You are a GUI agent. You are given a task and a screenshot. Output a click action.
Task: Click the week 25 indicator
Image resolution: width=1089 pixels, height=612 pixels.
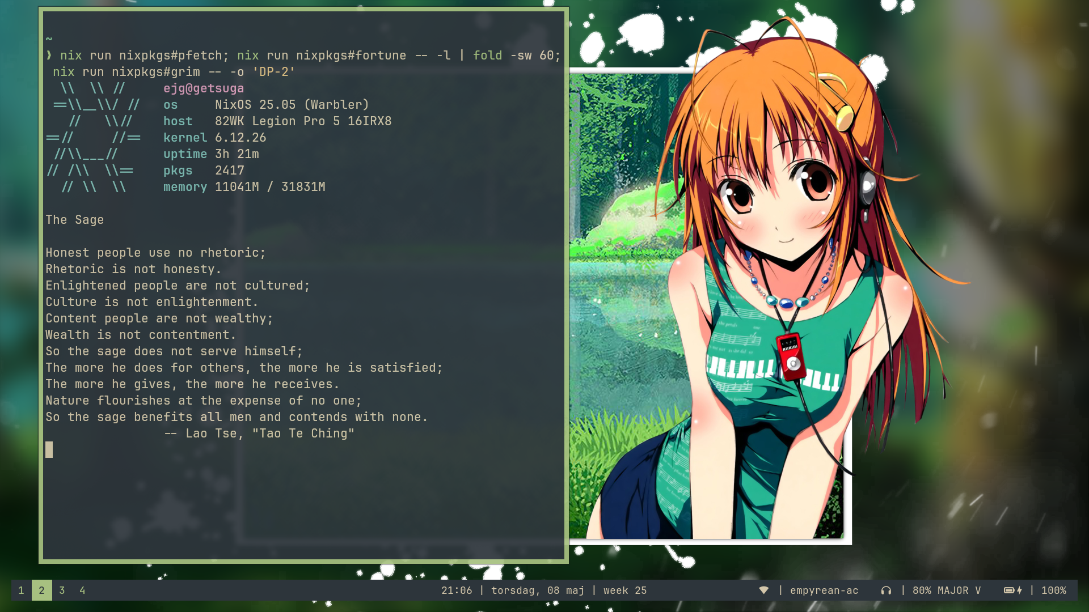coord(624,590)
